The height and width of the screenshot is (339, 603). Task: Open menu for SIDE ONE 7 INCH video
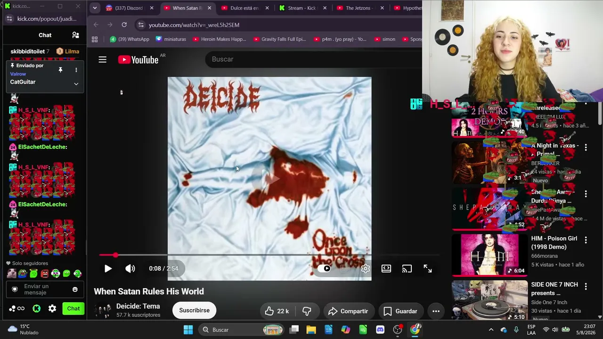586,286
